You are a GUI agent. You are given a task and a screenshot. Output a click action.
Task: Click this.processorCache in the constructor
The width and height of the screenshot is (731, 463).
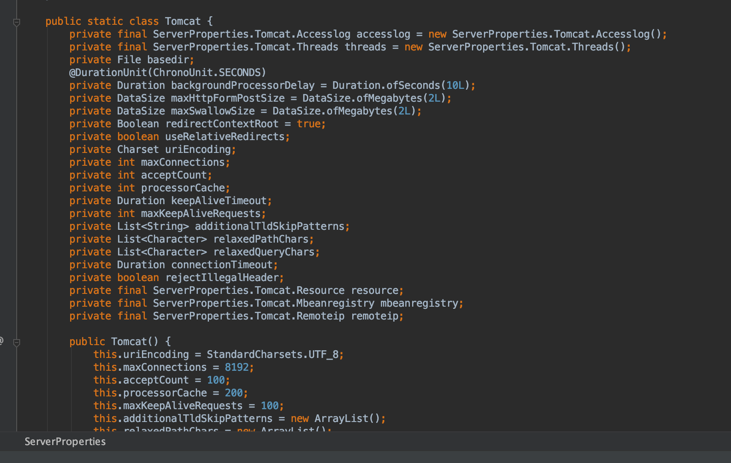pyautogui.click(x=150, y=393)
